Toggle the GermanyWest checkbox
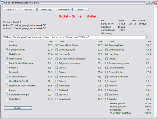The image size is (158, 119). (106, 50)
